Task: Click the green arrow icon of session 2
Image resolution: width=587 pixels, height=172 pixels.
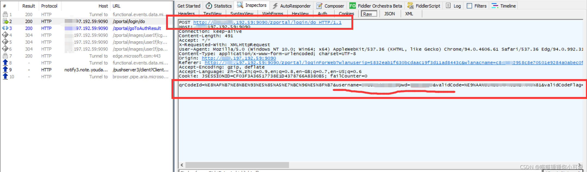Action: pos(5,21)
